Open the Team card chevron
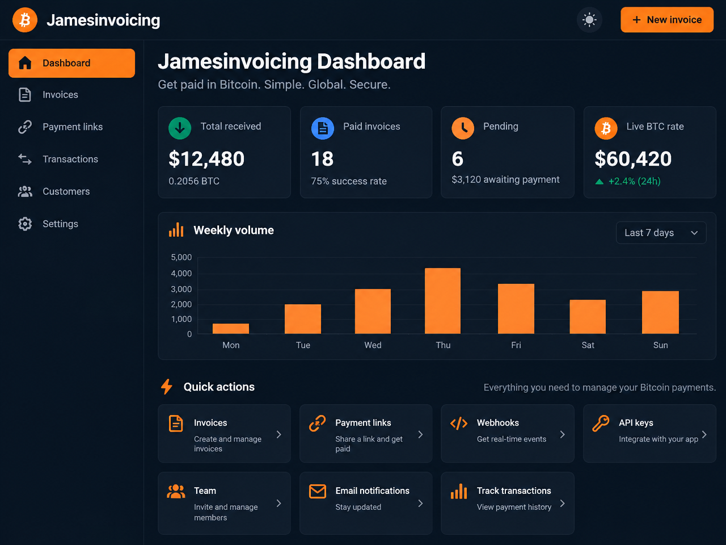This screenshot has width=726, height=545. click(x=278, y=503)
